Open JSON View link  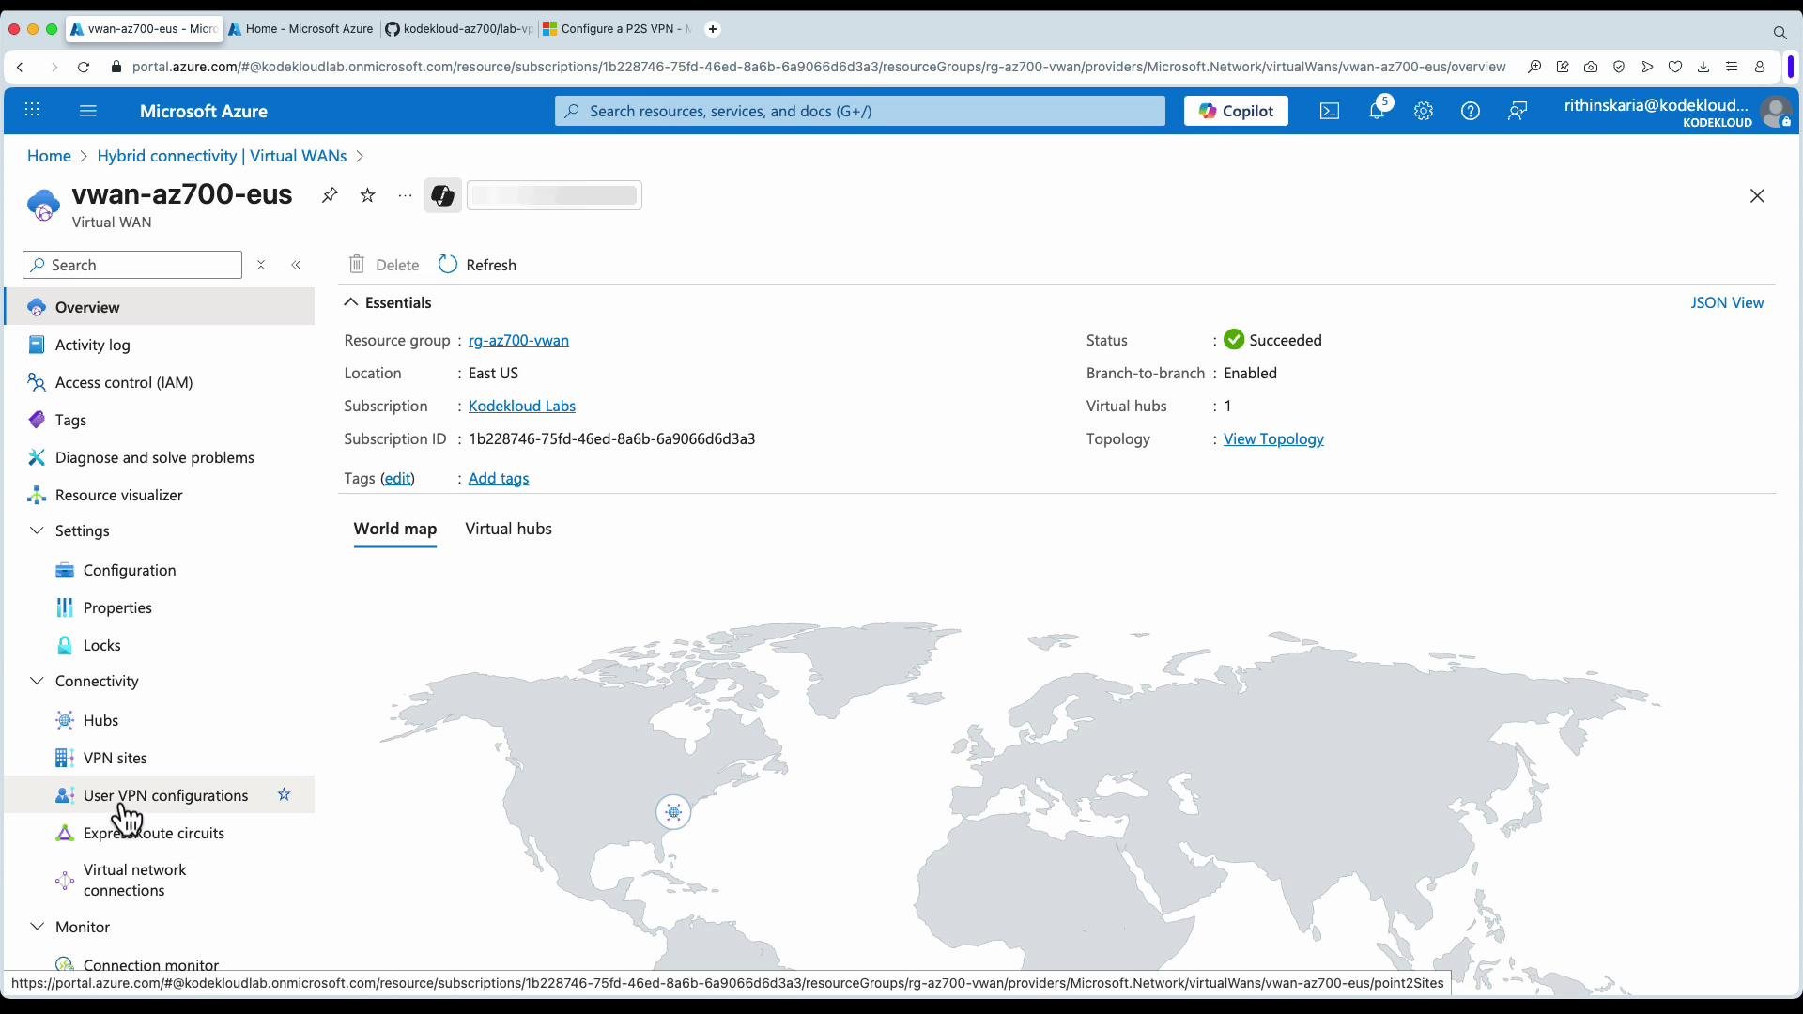[1727, 302]
